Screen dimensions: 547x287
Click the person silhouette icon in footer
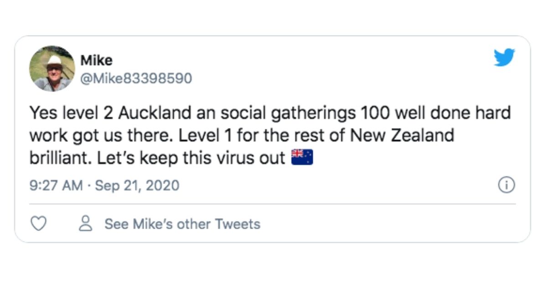[85, 224]
